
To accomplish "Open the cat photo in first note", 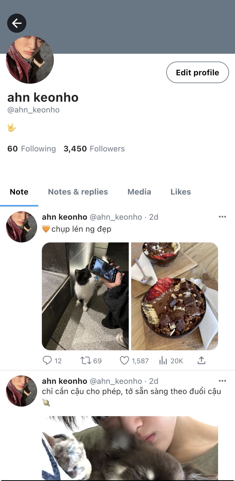I will point(85,296).
